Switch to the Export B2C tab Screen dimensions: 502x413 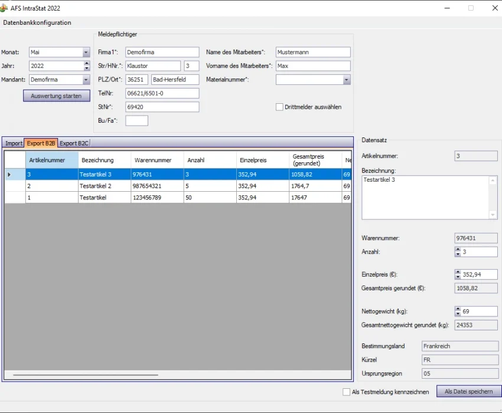[74, 143]
